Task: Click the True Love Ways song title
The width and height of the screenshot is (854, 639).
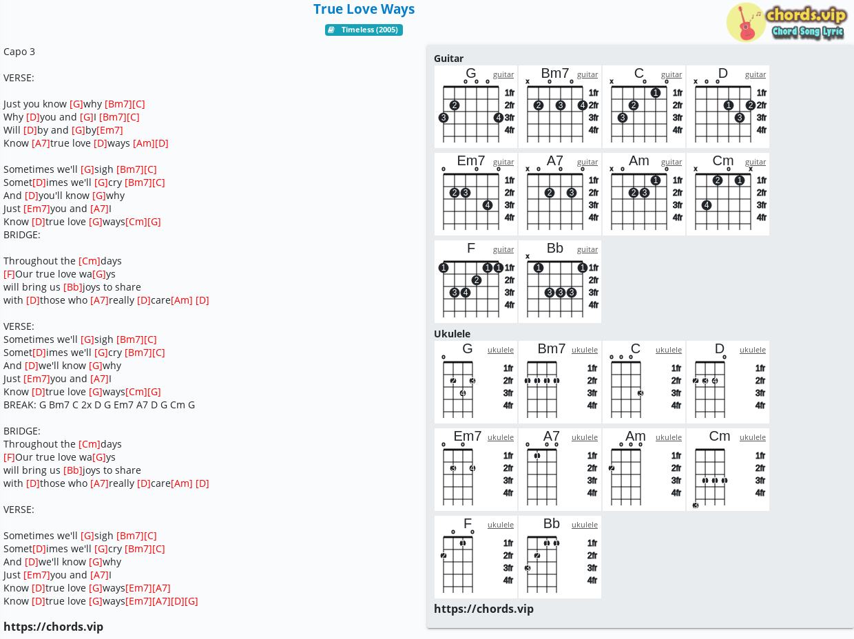Action: click(364, 9)
